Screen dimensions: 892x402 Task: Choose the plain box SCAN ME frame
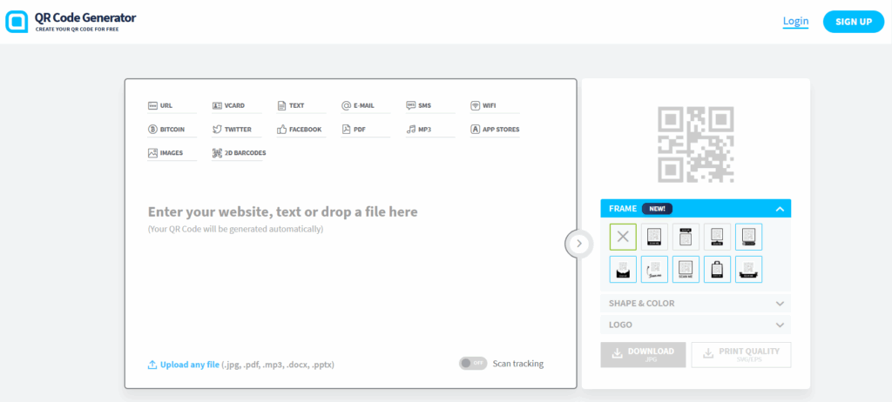click(x=686, y=269)
